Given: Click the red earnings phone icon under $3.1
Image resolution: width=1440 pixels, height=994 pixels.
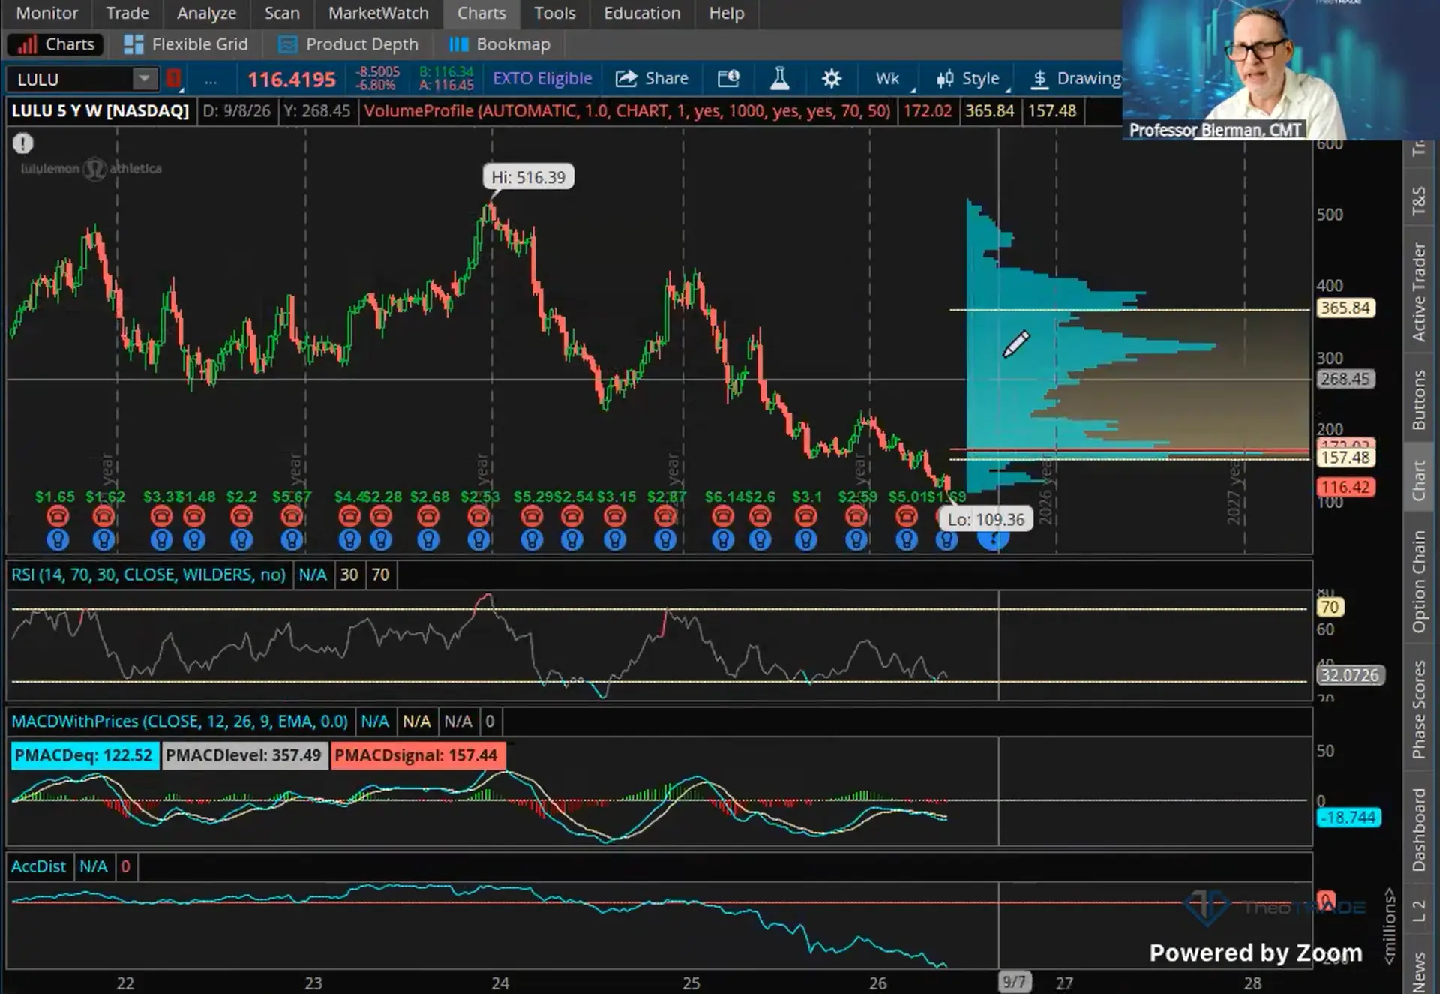Looking at the screenshot, I should [806, 516].
